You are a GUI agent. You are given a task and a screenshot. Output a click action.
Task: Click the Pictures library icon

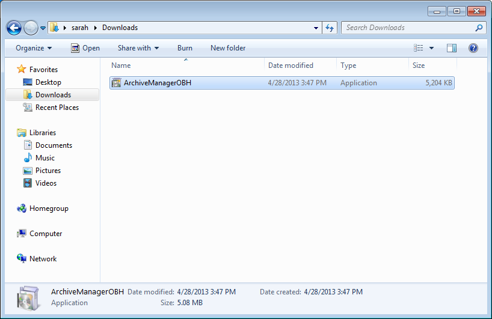[28, 171]
